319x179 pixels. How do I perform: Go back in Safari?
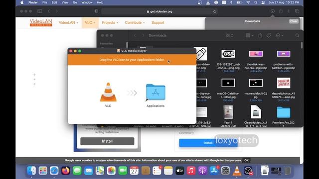pos(49,11)
